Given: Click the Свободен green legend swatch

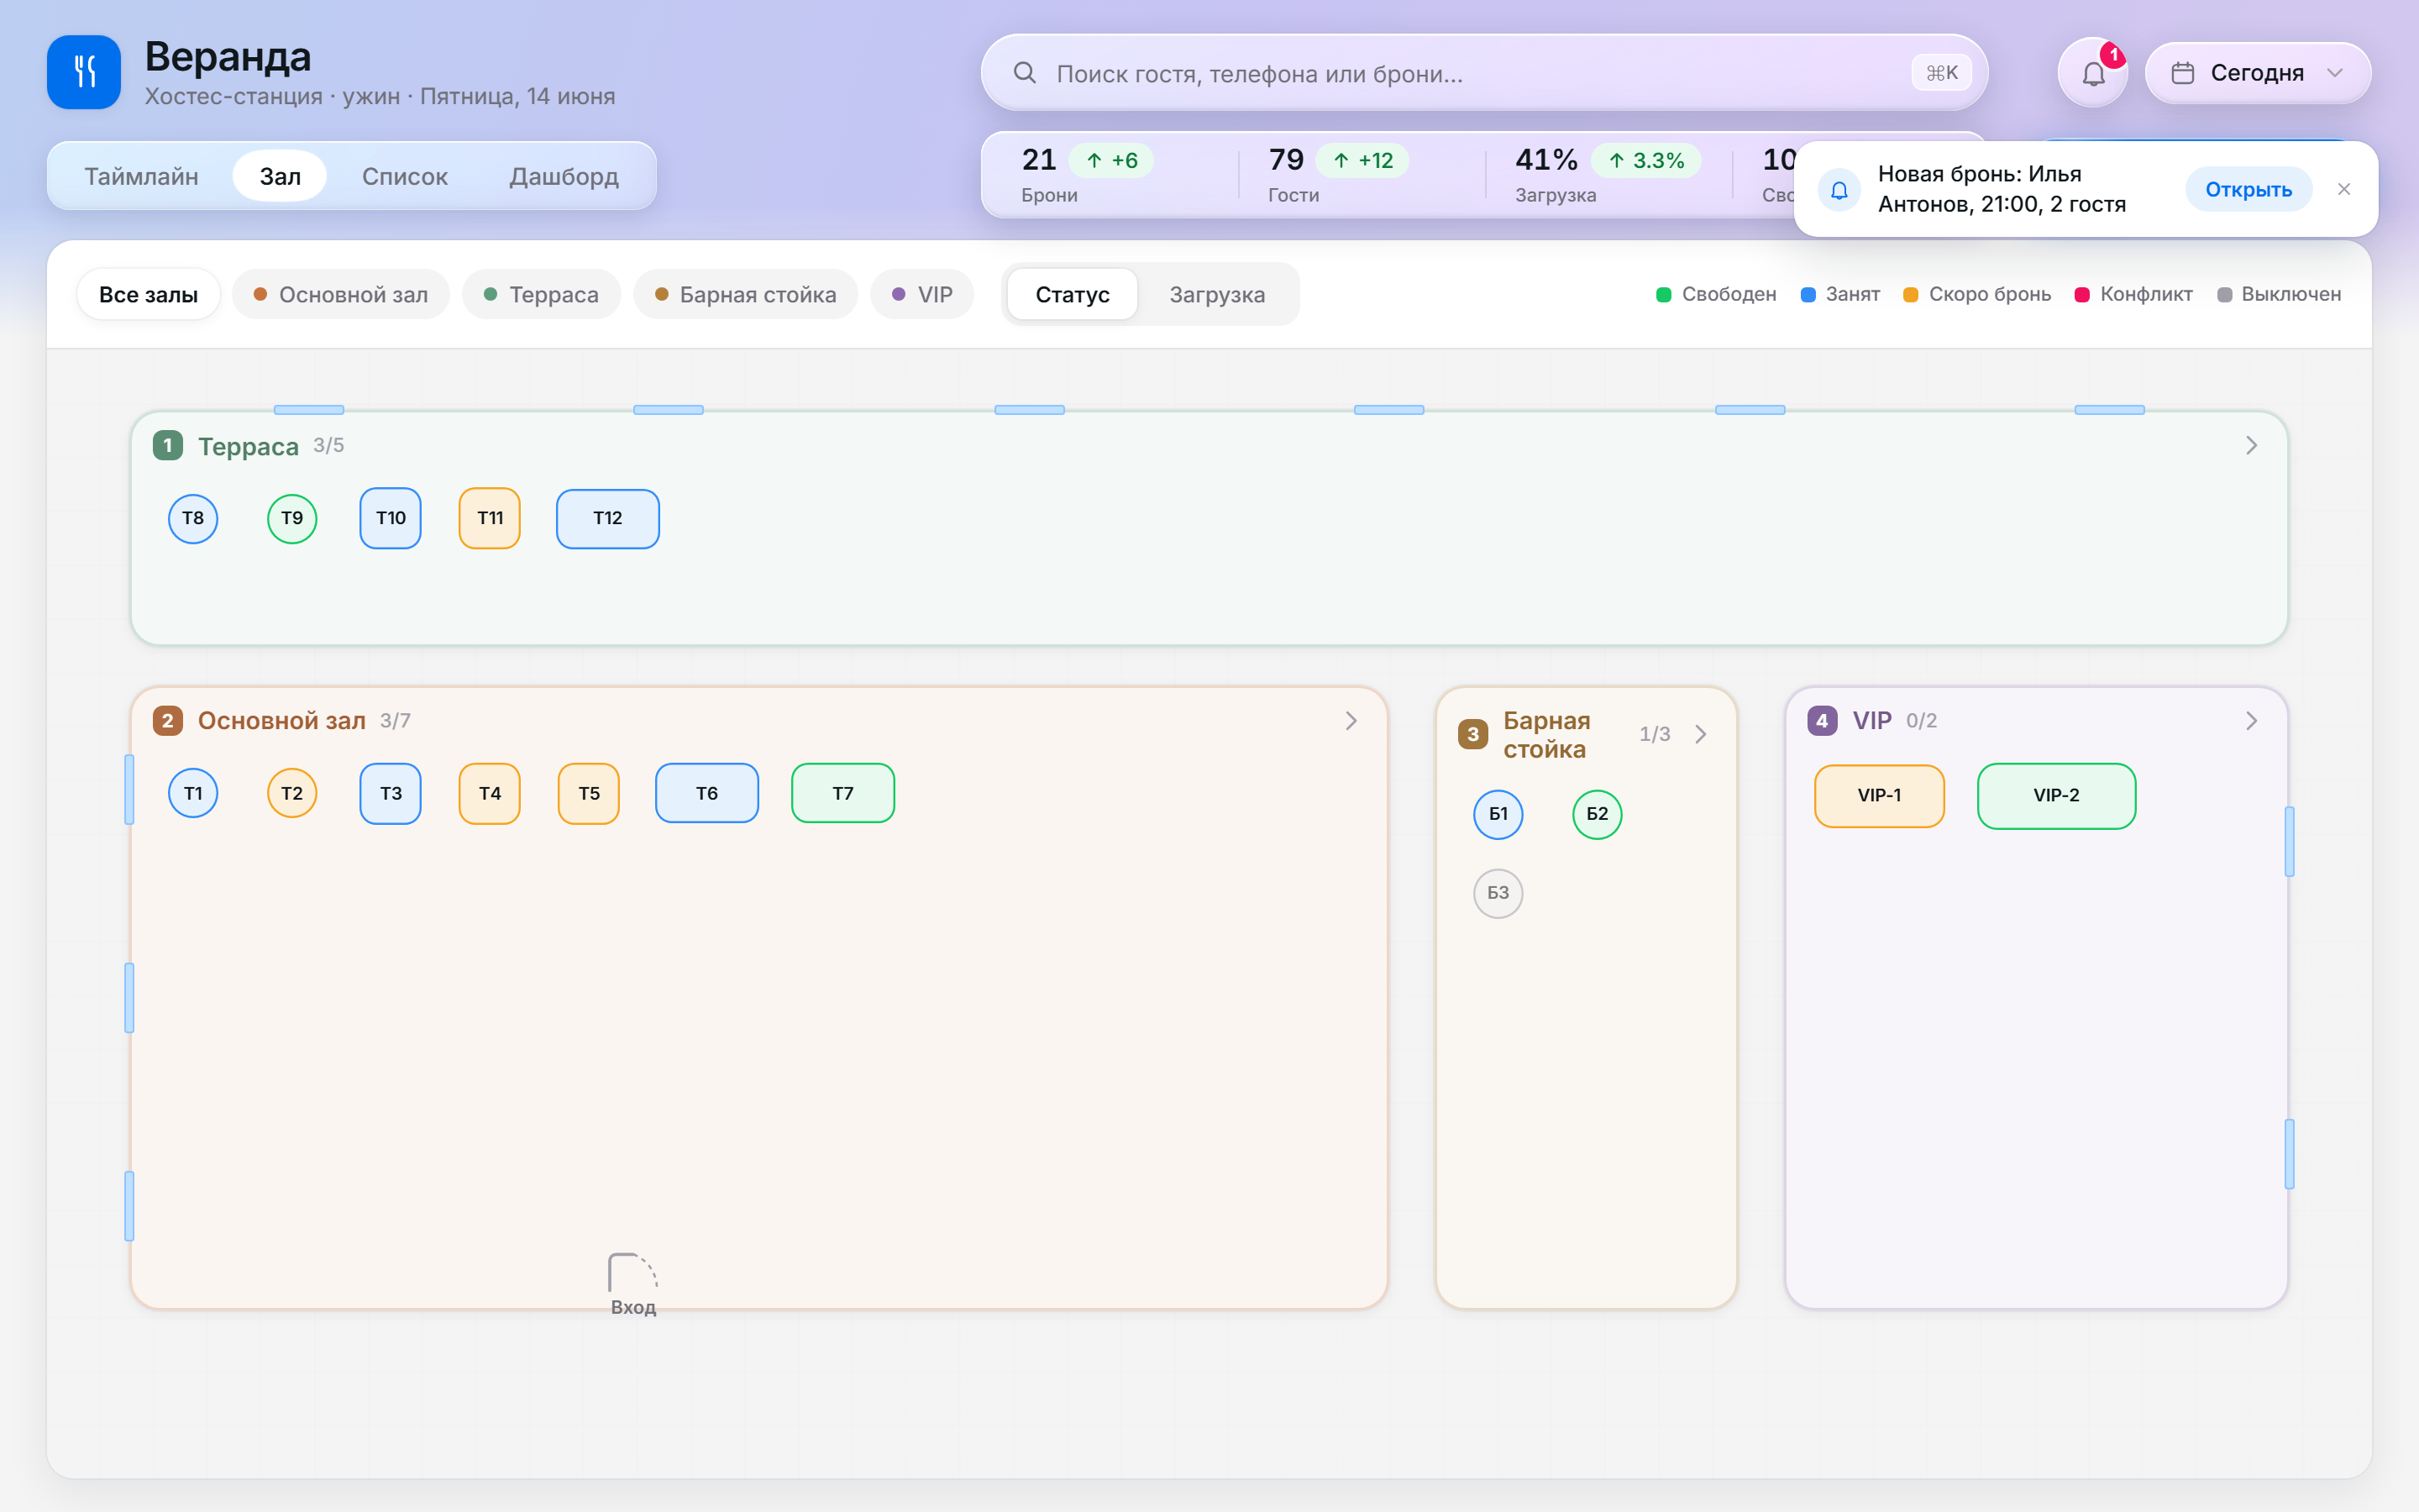Looking at the screenshot, I should click(1663, 294).
